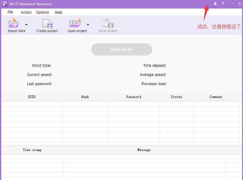The width and height of the screenshot is (243, 180).
Task: Click the Open project folder icon
Action: (x=75, y=23)
